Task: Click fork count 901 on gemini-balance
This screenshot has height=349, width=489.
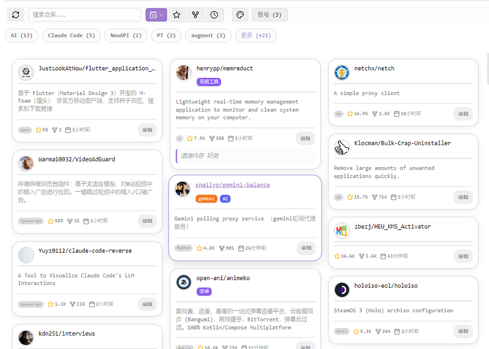Action: click(x=227, y=248)
